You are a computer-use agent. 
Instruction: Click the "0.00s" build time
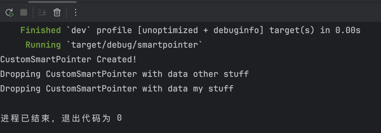(x=348, y=30)
